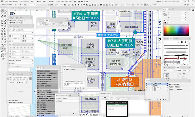Select the Rectangle tool
The image size is (195, 117).
point(2,21)
